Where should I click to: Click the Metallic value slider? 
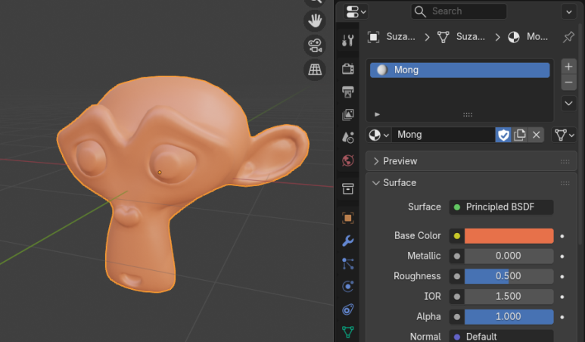pyautogui.click(x=509, y=256)
